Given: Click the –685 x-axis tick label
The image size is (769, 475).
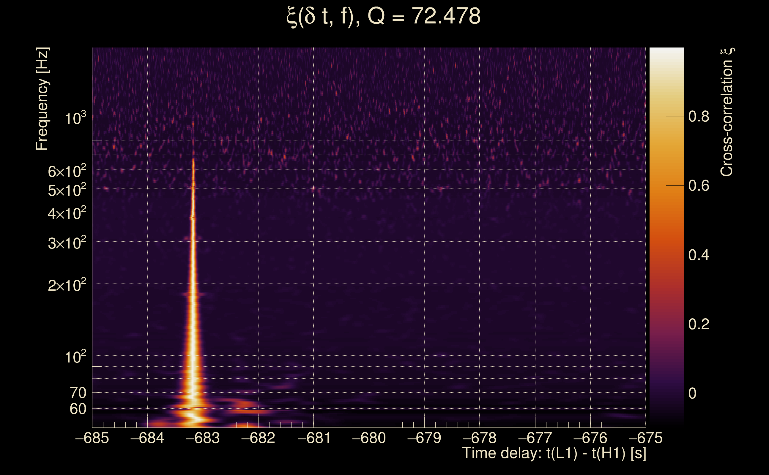Looking at the screenshot, I should coord(92,438).
